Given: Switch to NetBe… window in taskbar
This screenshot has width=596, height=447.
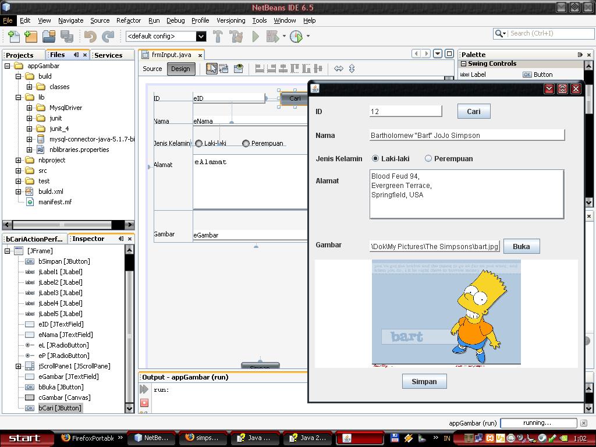Looking at the screenshot, I should pos(151,438).
